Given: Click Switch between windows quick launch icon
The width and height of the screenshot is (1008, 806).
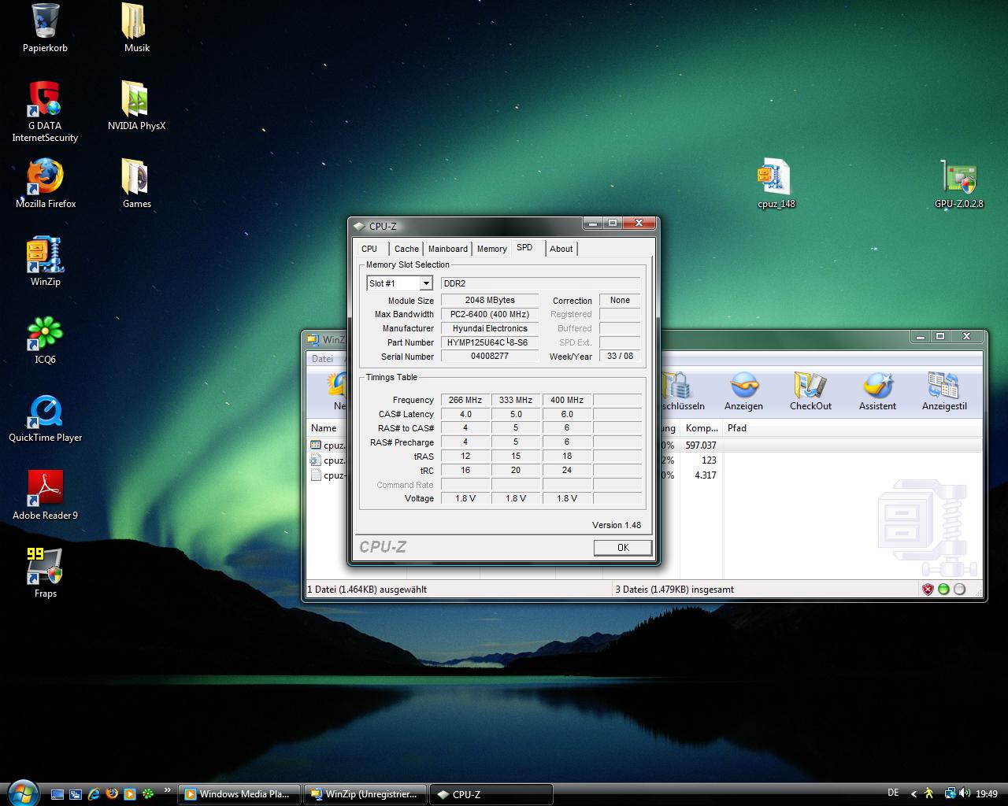Looking at the screenshot, I should coord(76,794).
